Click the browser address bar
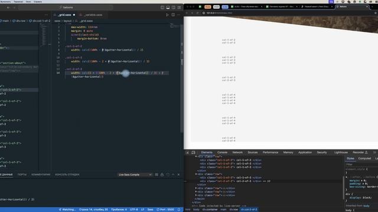 click(x=287, y=13)
